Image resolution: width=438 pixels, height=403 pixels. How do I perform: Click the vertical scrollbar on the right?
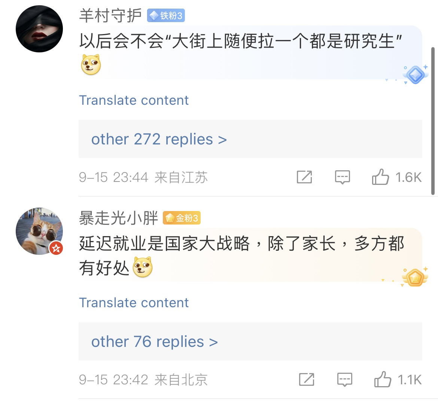pyautogui.click(x=433, y=120)
